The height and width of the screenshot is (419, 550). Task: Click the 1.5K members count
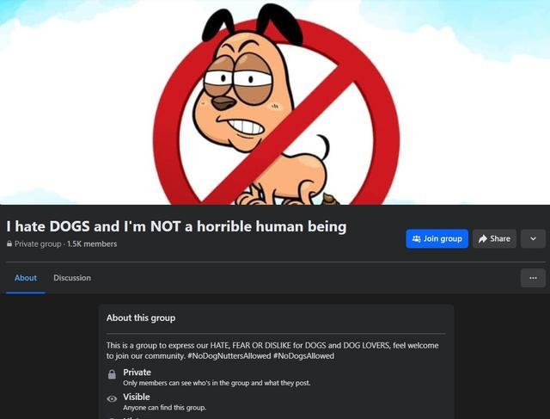tap(92, 243)
